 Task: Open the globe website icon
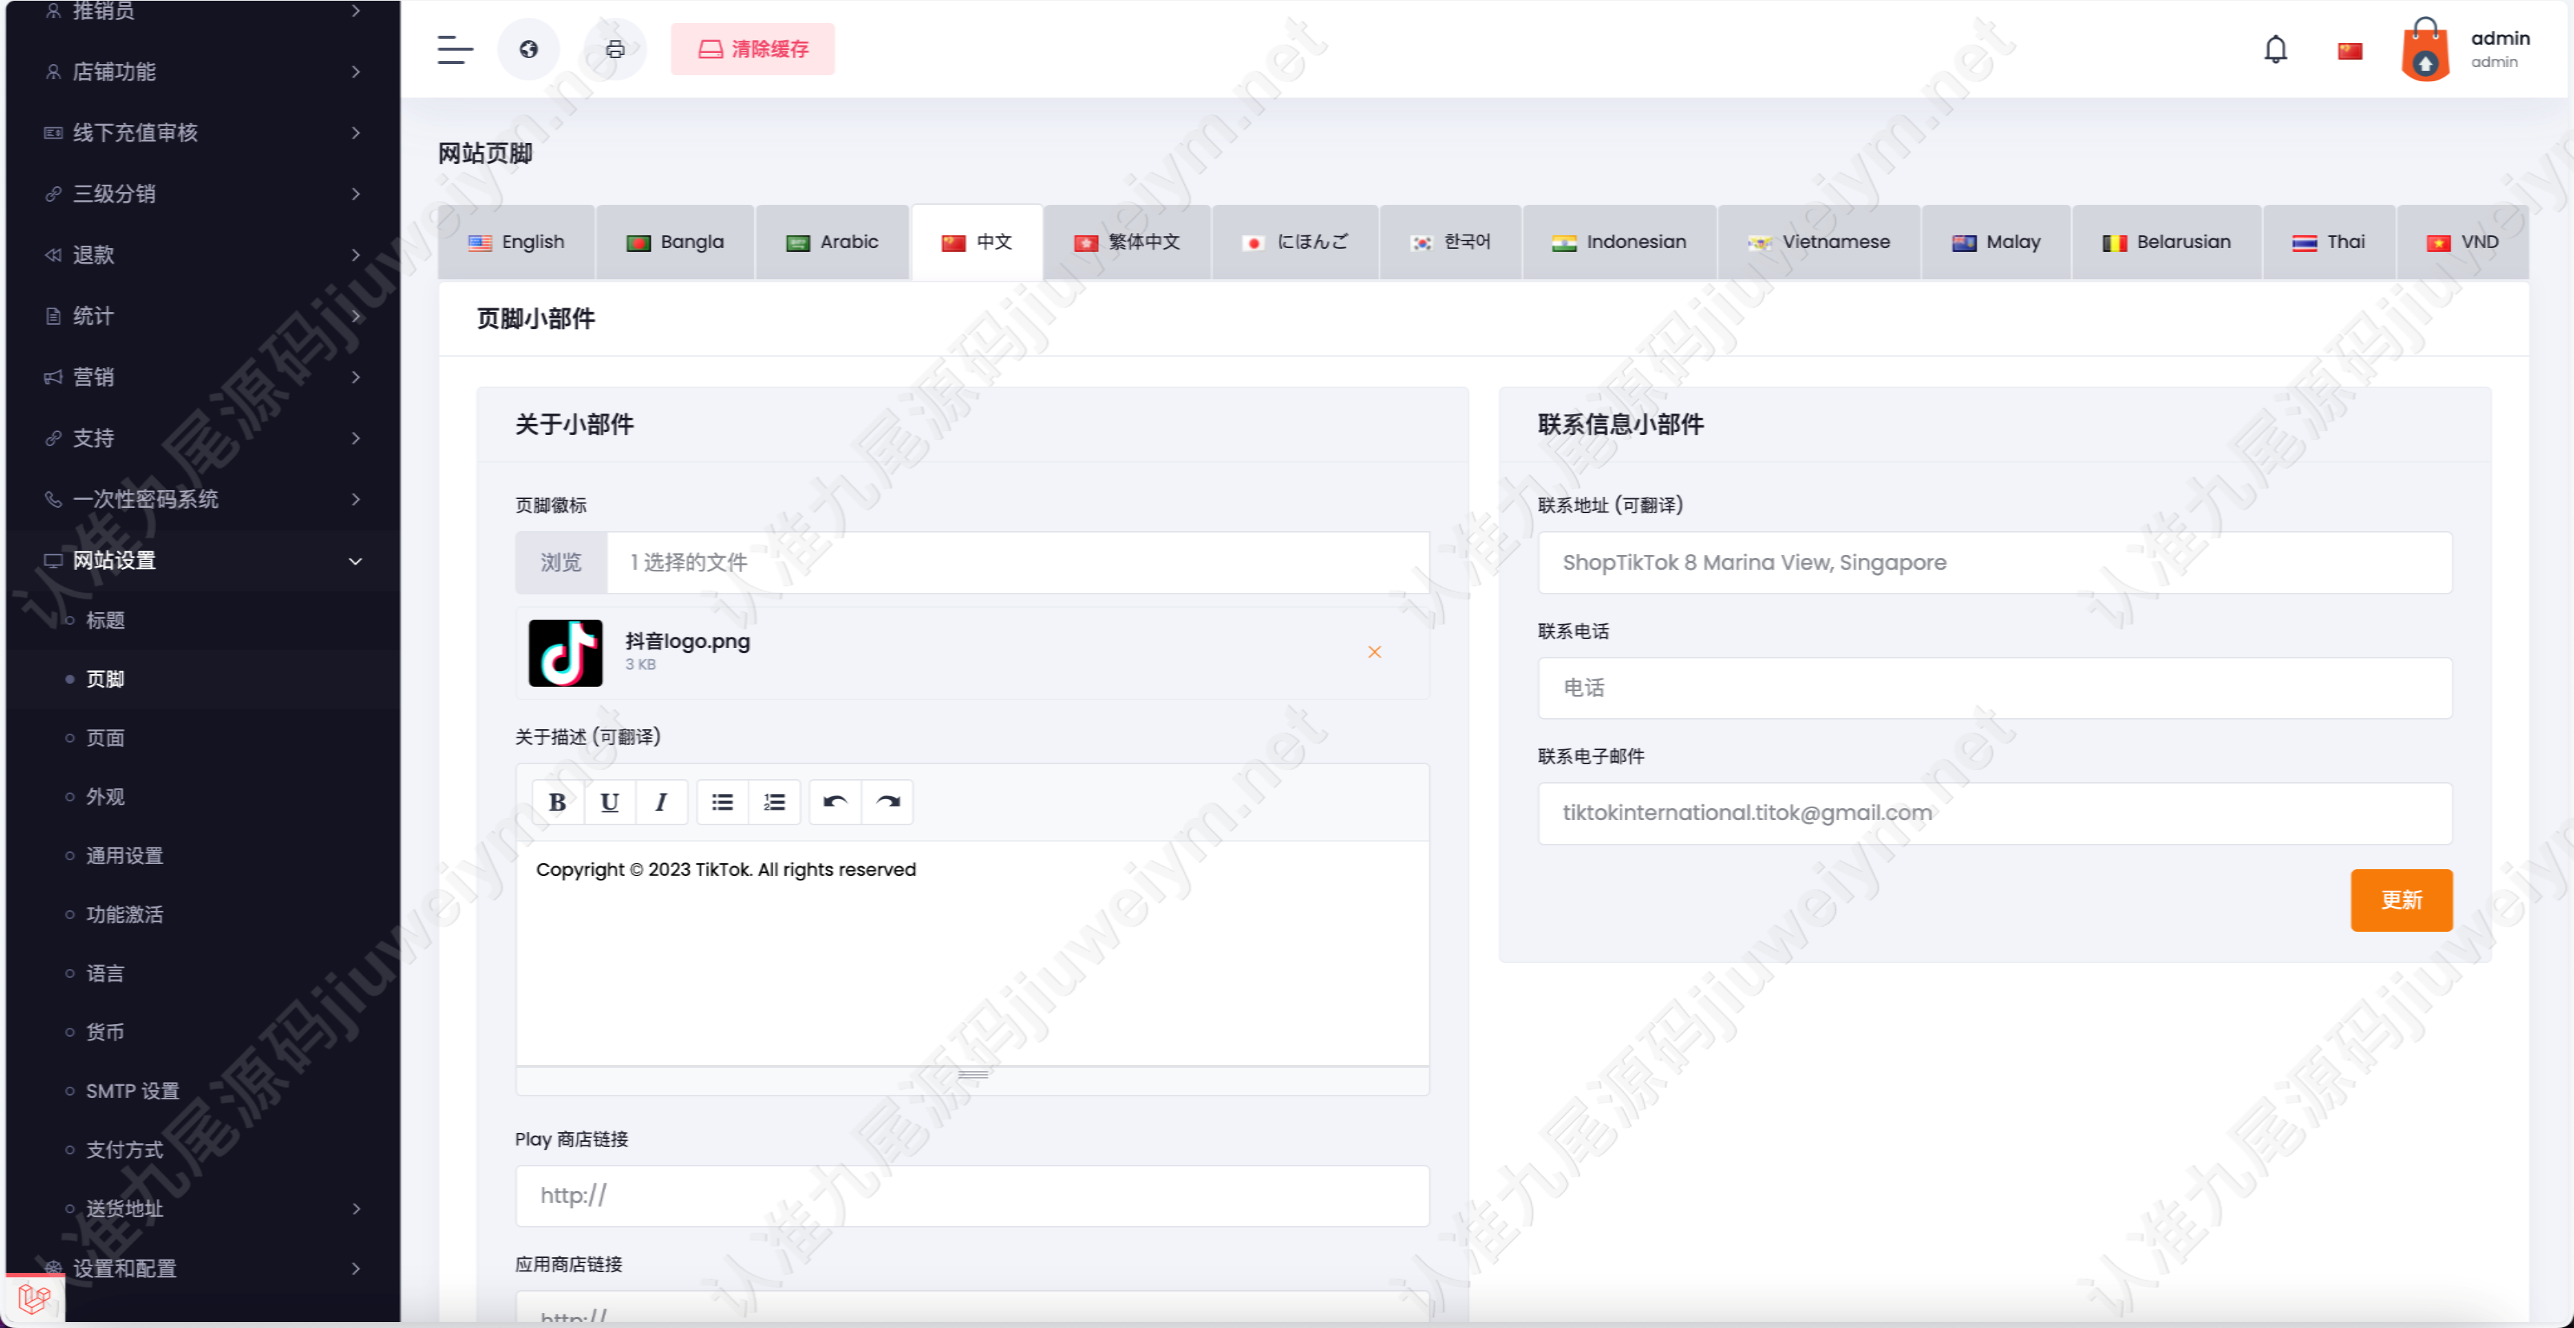[529, 49]
